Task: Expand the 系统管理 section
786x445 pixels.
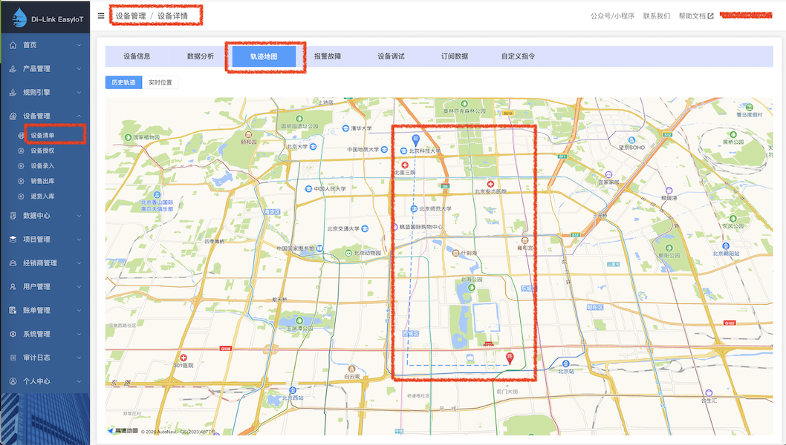Action: point(45,334)
